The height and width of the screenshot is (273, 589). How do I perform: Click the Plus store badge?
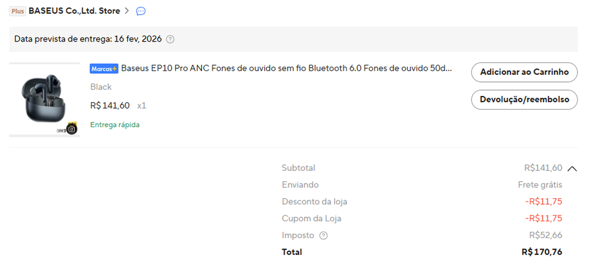click(17, 11)
